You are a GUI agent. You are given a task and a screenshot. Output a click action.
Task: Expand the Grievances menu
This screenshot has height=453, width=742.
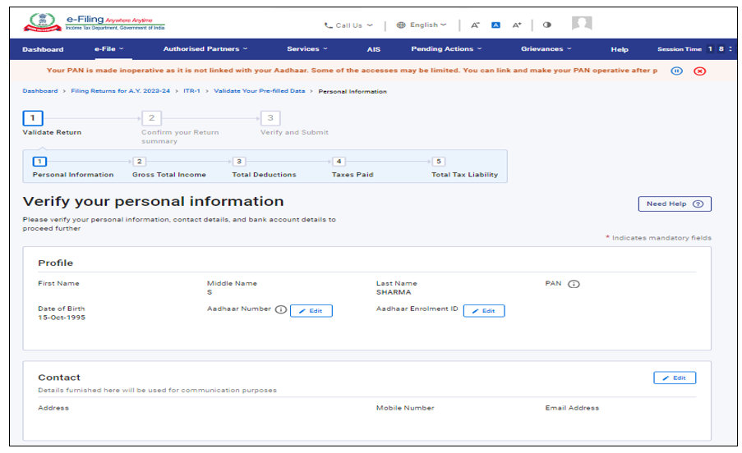[x=546, y=49]
